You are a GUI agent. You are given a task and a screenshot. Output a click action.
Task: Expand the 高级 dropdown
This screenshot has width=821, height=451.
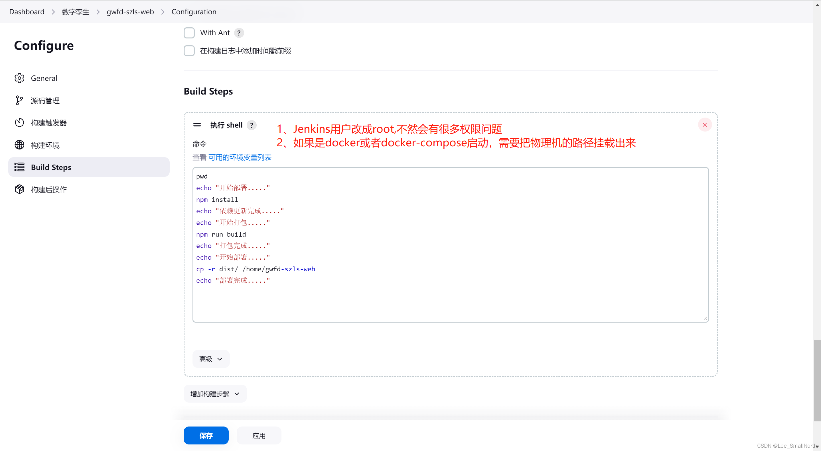(210, 359)
